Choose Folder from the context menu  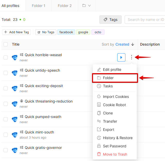coord(115,78)
